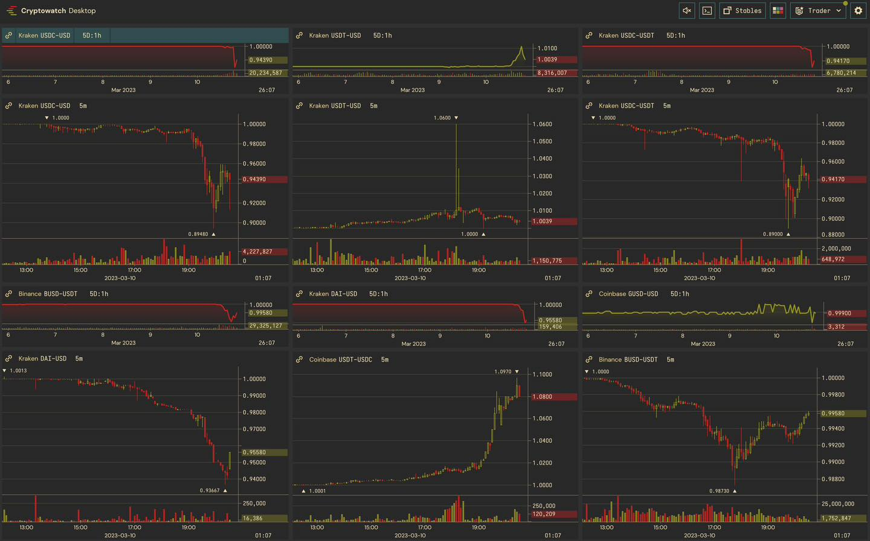Select Kraken USDT-USD title in 5D:1h panel

click(x=335, y=36)
